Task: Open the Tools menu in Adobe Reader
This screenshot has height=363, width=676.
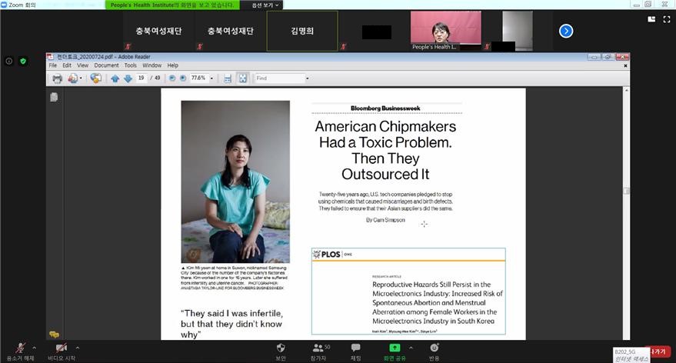Action: (x=130, y=65)
